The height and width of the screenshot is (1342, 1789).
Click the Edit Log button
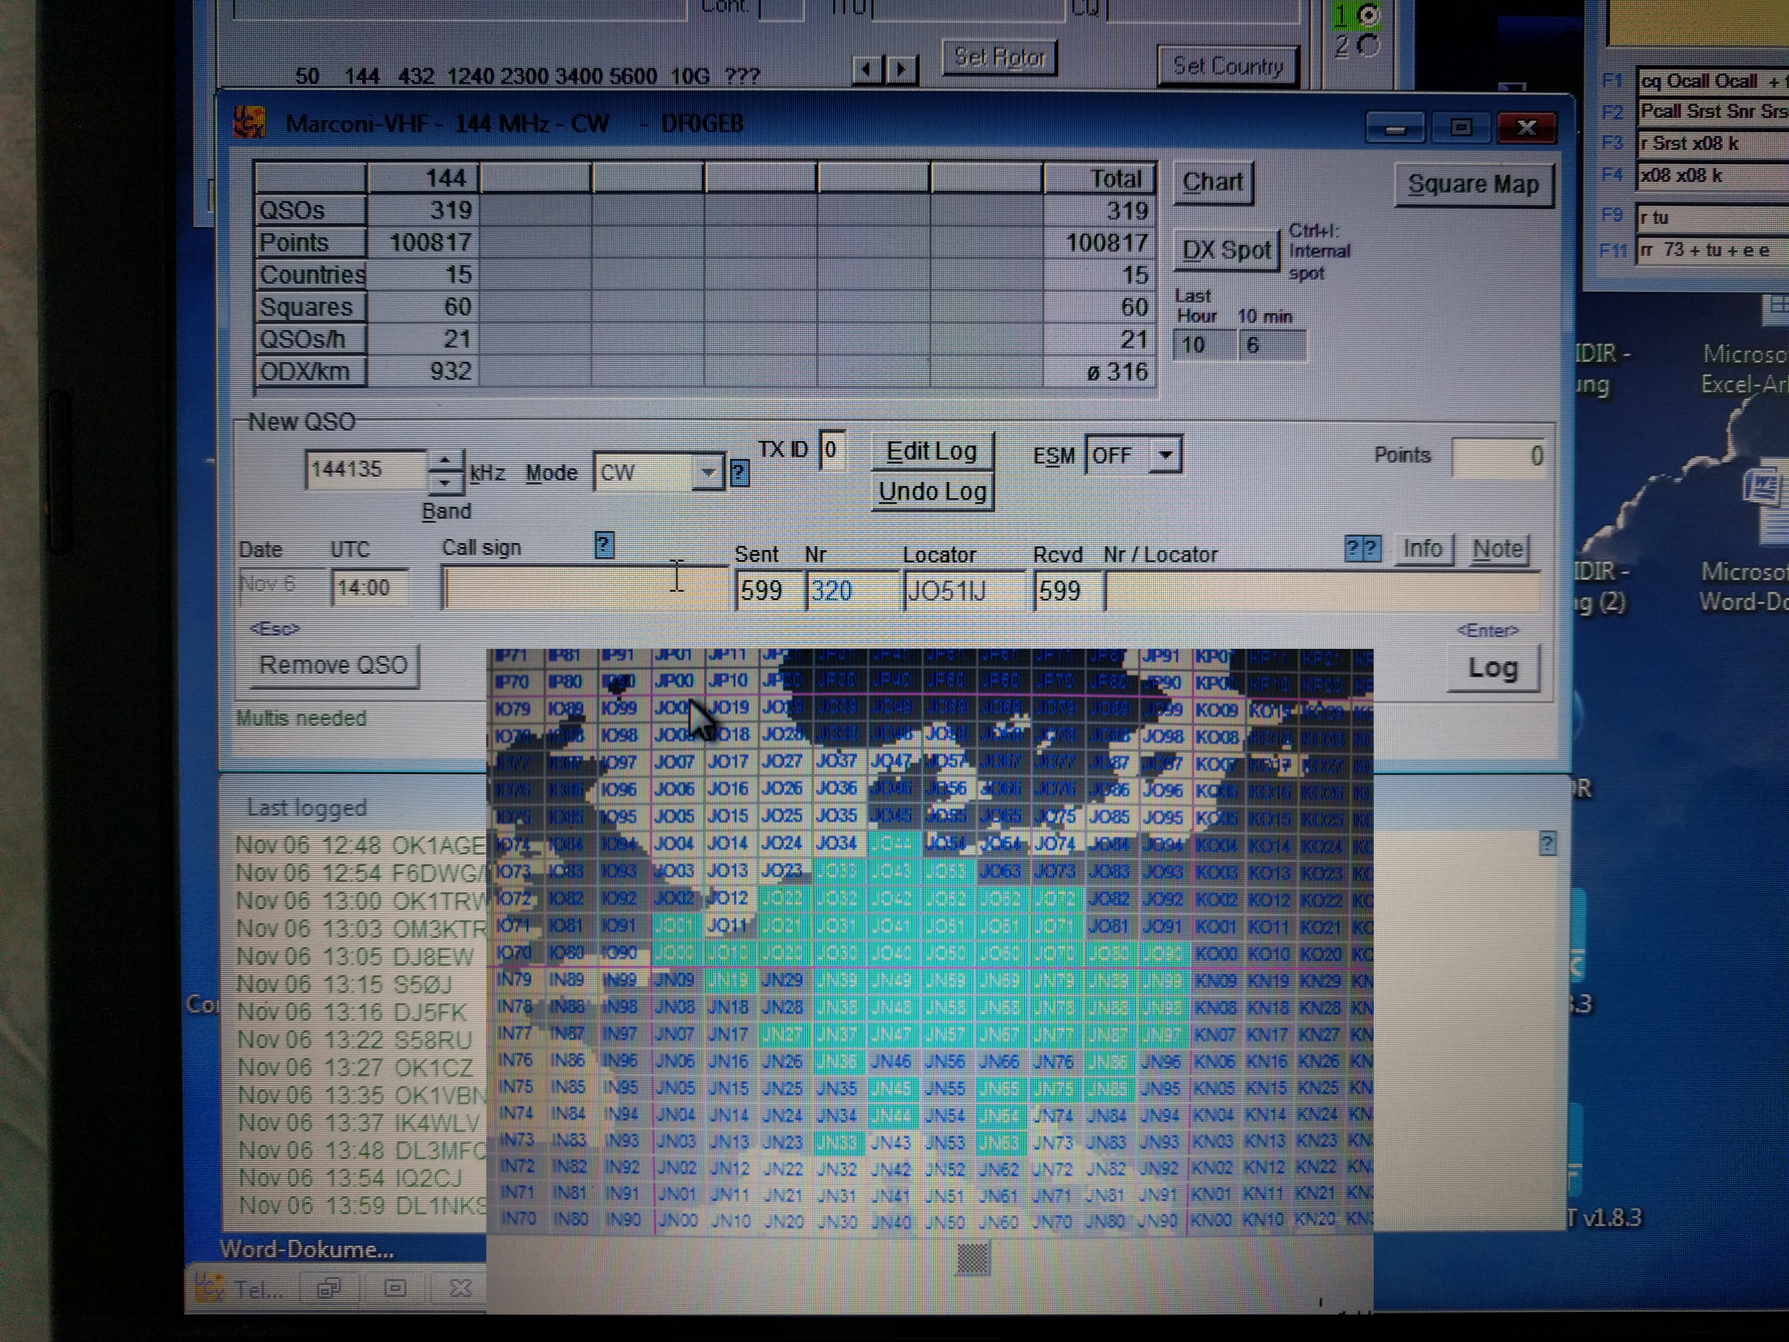(x=931, y=451)
